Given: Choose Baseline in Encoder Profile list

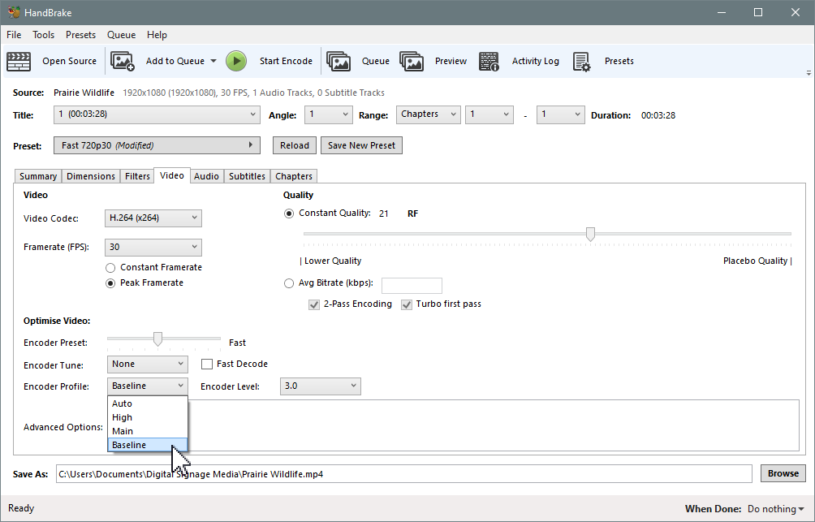Looking at the screenshot, I should [x=148, y=445].
